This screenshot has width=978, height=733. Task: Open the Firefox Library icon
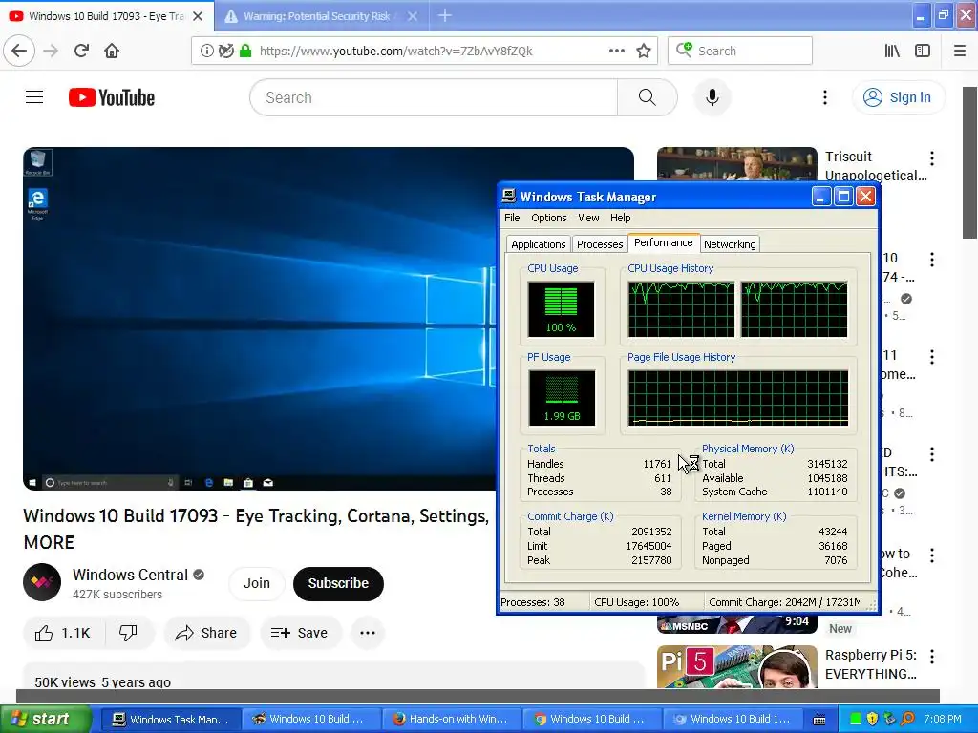point(893,52)
